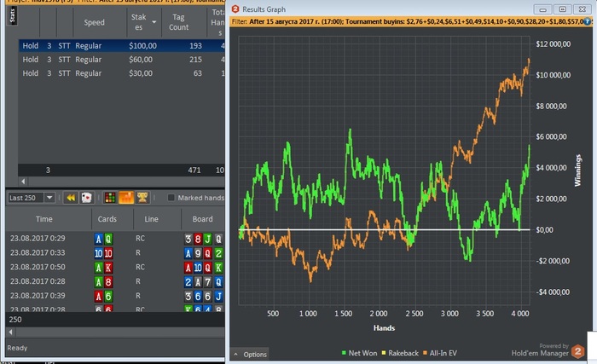Open the playing cards hand viewer icon
Image resolution: width=597 pixels, height=364 pixels.
coord(87,198)
